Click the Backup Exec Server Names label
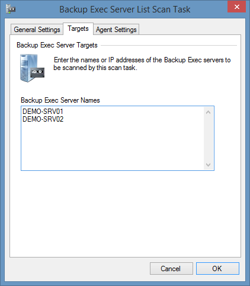Image resolution: width=250 pixels, height=286 pixels. pyautogui.click(x=60, y=100)
